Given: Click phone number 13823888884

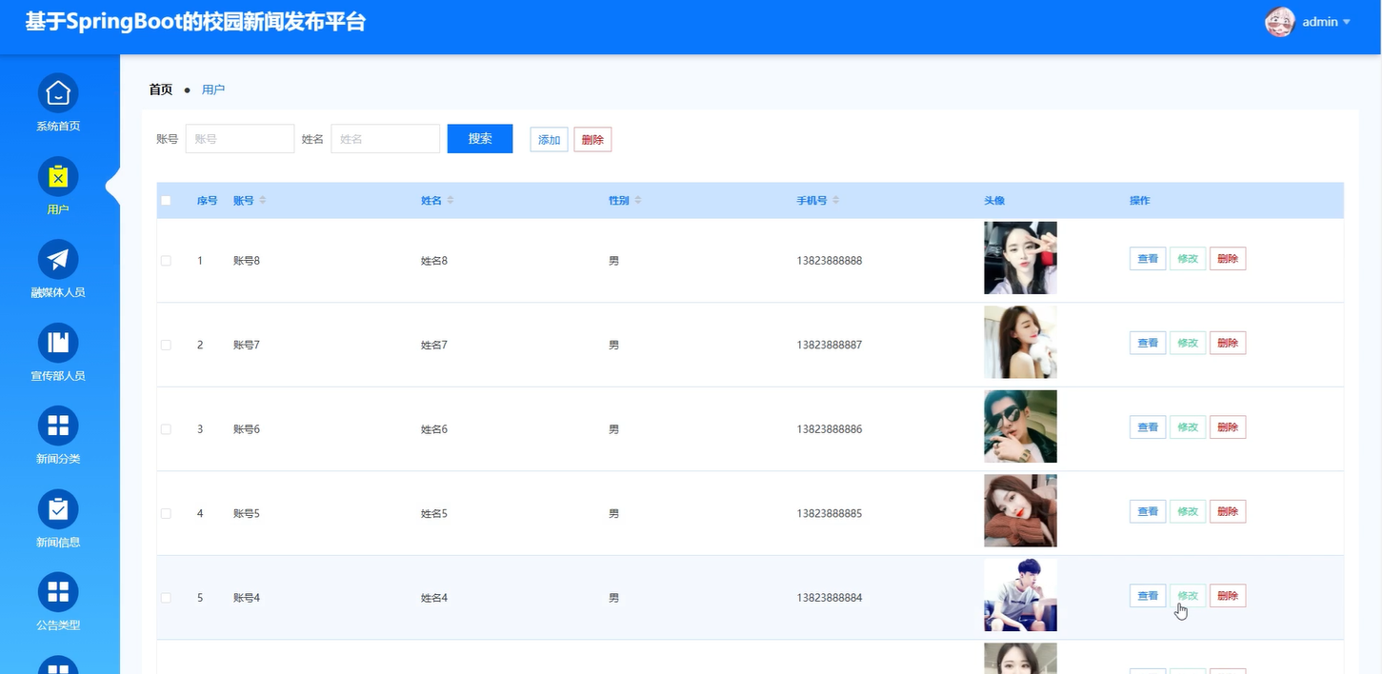Looking at the screenshot, I should point(830,598).
